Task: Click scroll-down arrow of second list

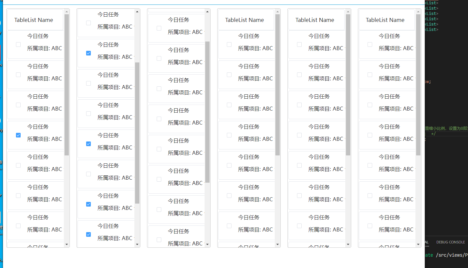Action: pyautogui.click(x=137, y=244)
